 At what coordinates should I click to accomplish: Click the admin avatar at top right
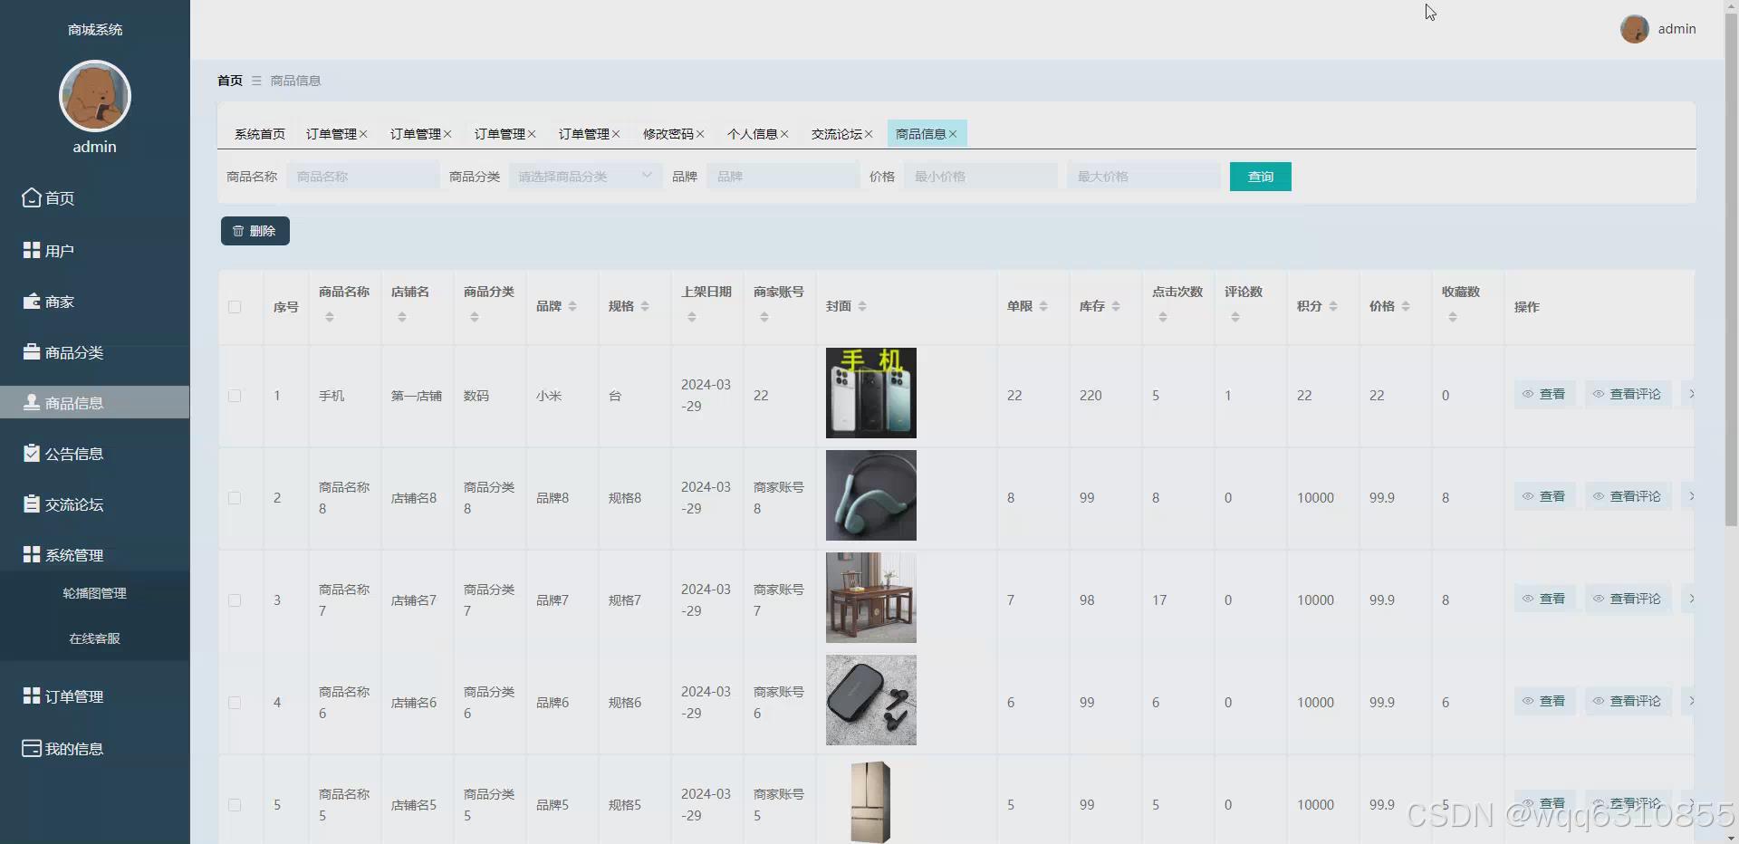1636,28
